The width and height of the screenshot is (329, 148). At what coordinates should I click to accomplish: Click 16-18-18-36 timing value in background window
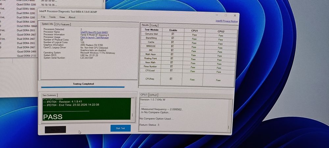pyautogui.click(x=48, y=5)
